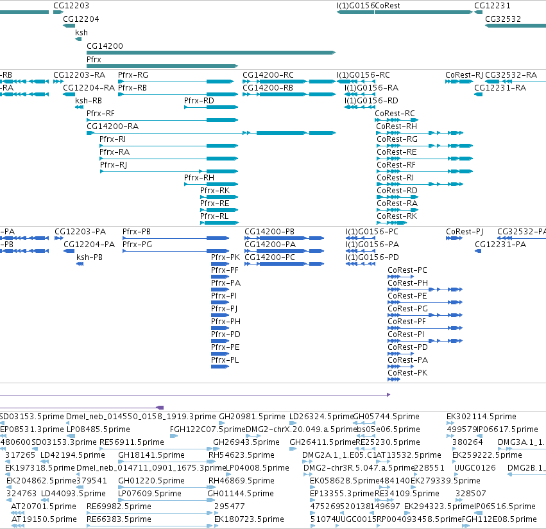The image size is (546, 529).
Task: Select transcript CG14200-RC
Action: click(289, 82)
